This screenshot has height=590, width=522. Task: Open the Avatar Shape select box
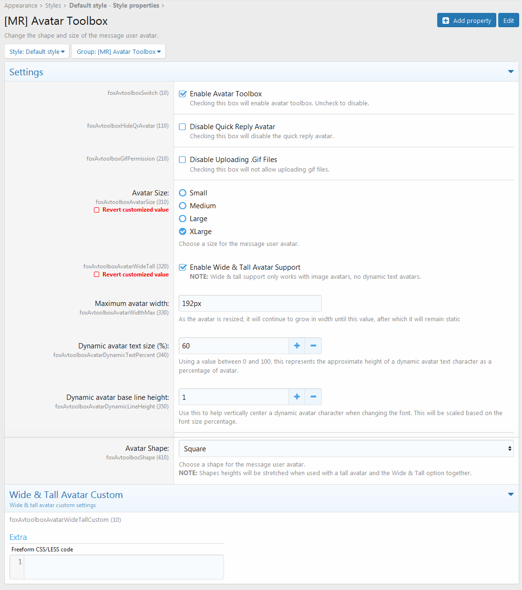(x=346, y=449)
